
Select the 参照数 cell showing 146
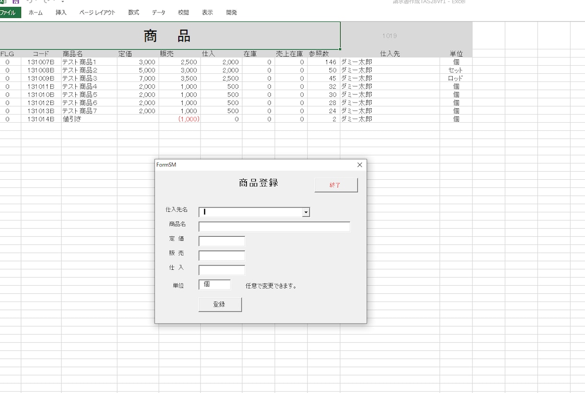[x=324, y=62]
